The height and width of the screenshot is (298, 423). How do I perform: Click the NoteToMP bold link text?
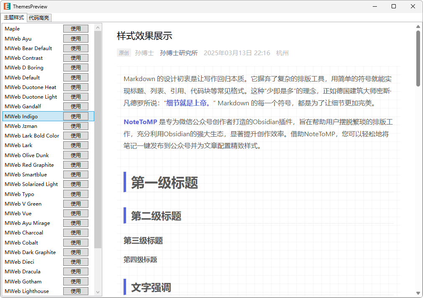tap(140, 122)
